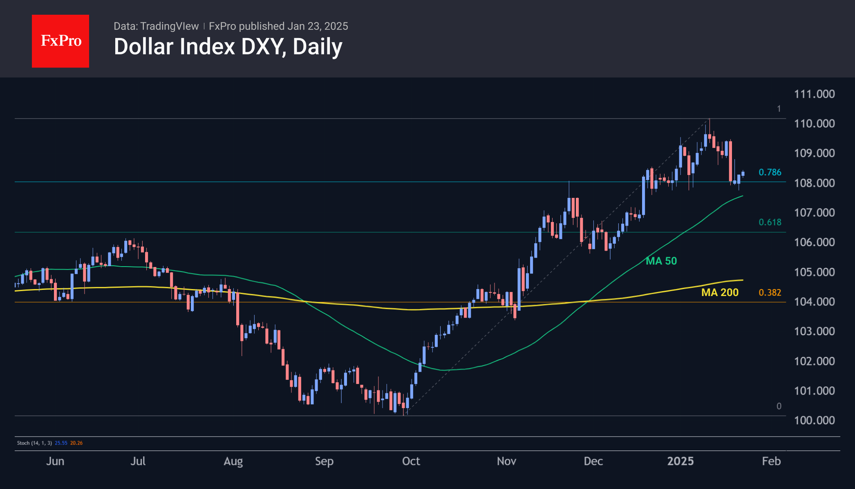Viewport: 855px width, 489px height.
Task: Click the 2025 label on time axis
Action: point(680,461)
